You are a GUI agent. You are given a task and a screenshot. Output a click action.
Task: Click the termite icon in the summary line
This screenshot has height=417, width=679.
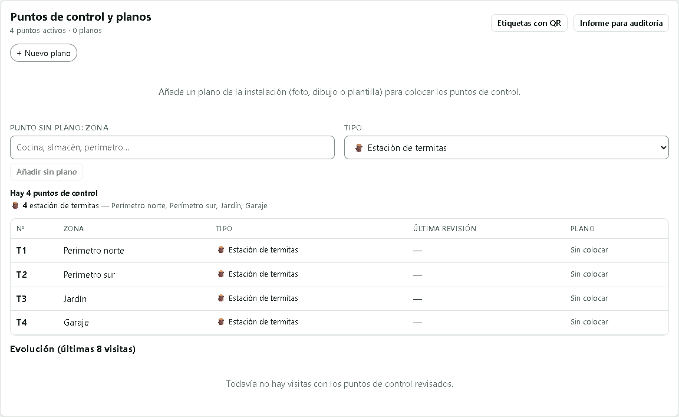15,205
